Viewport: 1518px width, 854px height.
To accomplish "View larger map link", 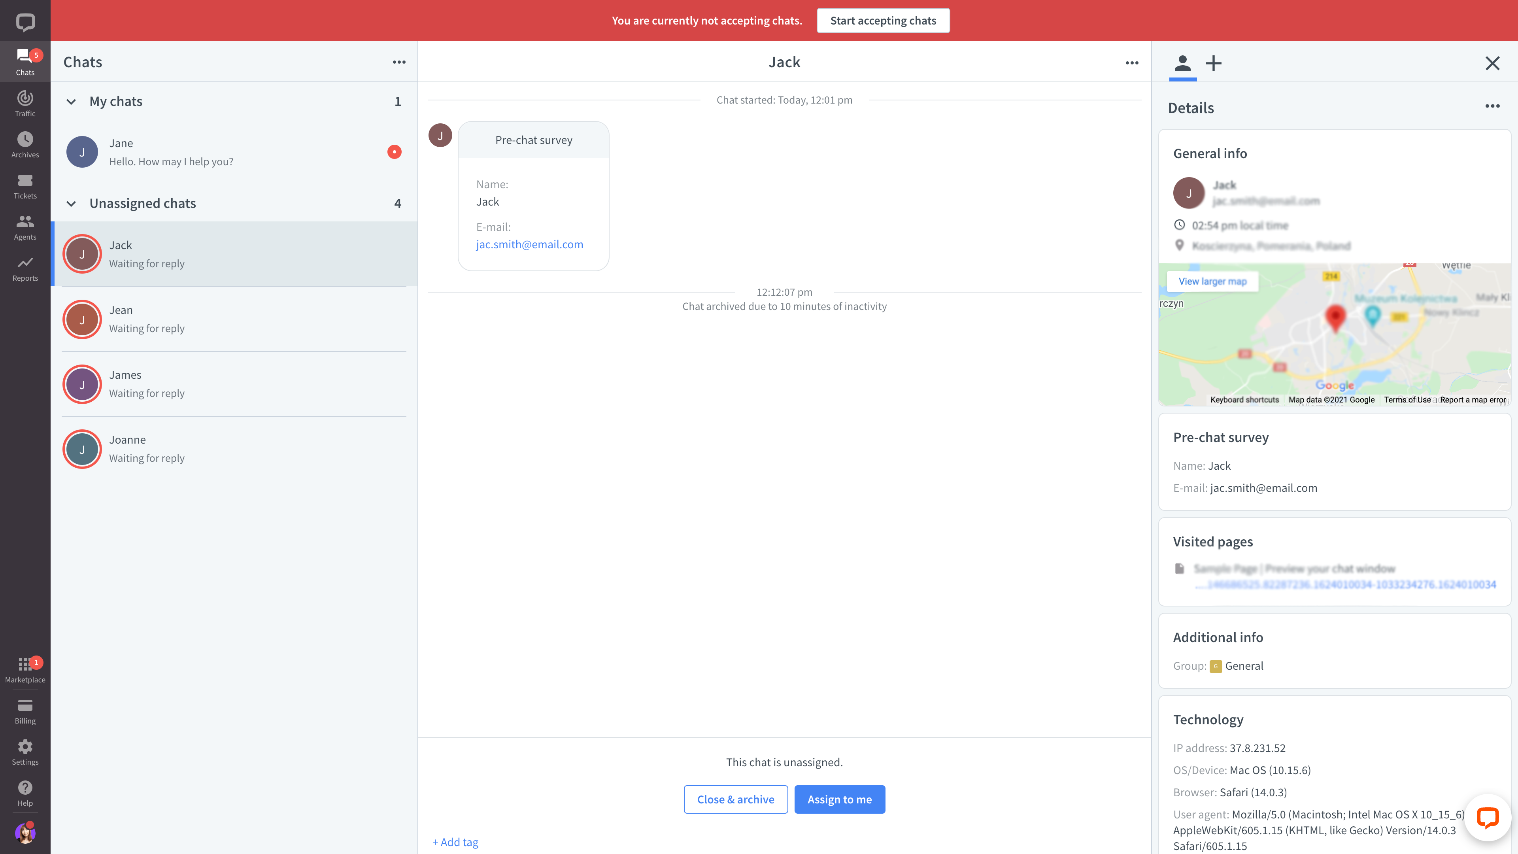I will point(1212,280).
